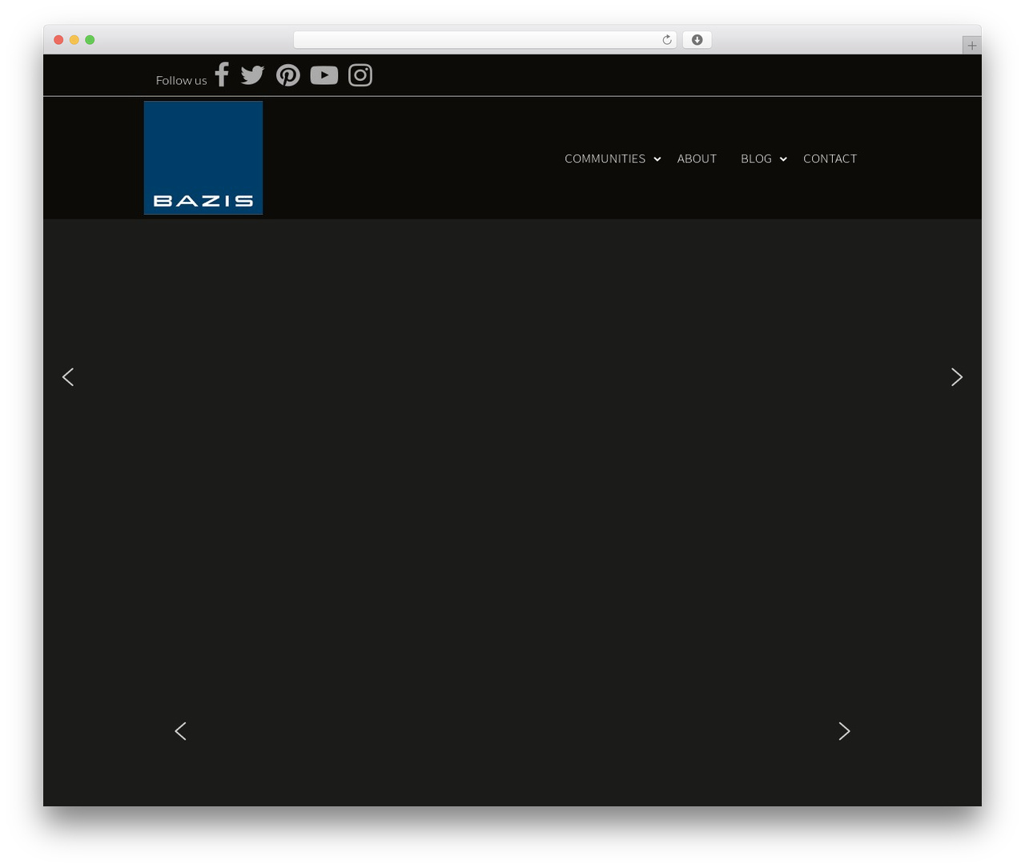Click the "Follow us" text

tap(181, 80)
